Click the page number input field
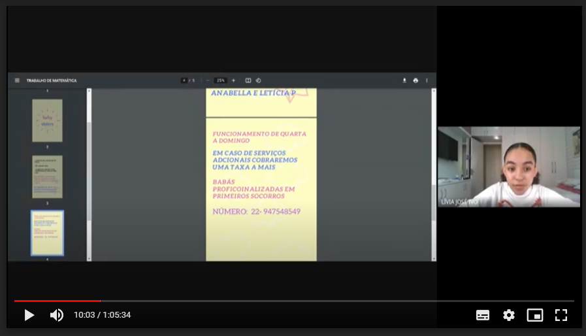This screenshot has height=336, width=586. point(184,80)
